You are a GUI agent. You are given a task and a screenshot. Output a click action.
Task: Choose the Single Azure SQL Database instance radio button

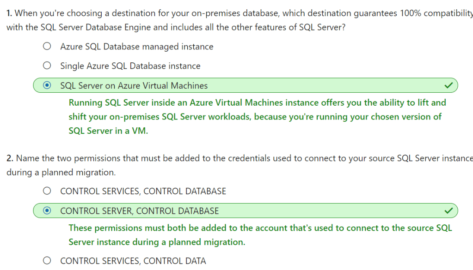tap(47, 66)
